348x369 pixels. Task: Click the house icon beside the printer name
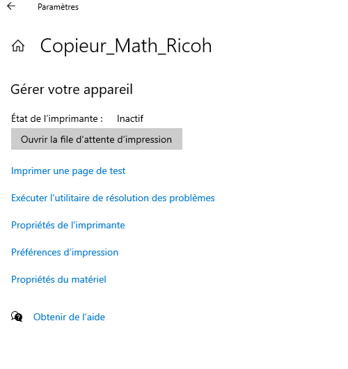(x=18, y=46)
